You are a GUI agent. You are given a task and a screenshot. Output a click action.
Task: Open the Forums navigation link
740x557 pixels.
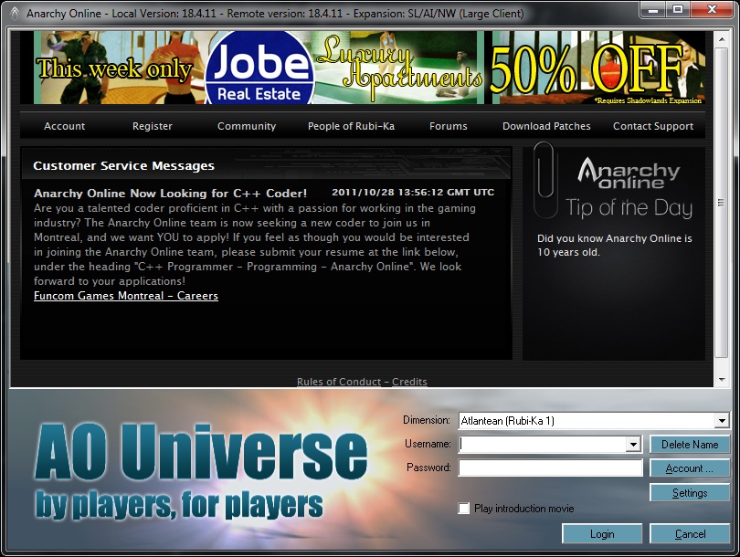pos(448,126)
